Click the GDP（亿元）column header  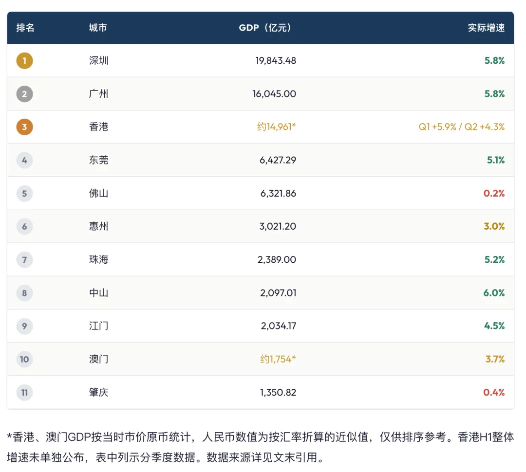(x=265, y=28)
